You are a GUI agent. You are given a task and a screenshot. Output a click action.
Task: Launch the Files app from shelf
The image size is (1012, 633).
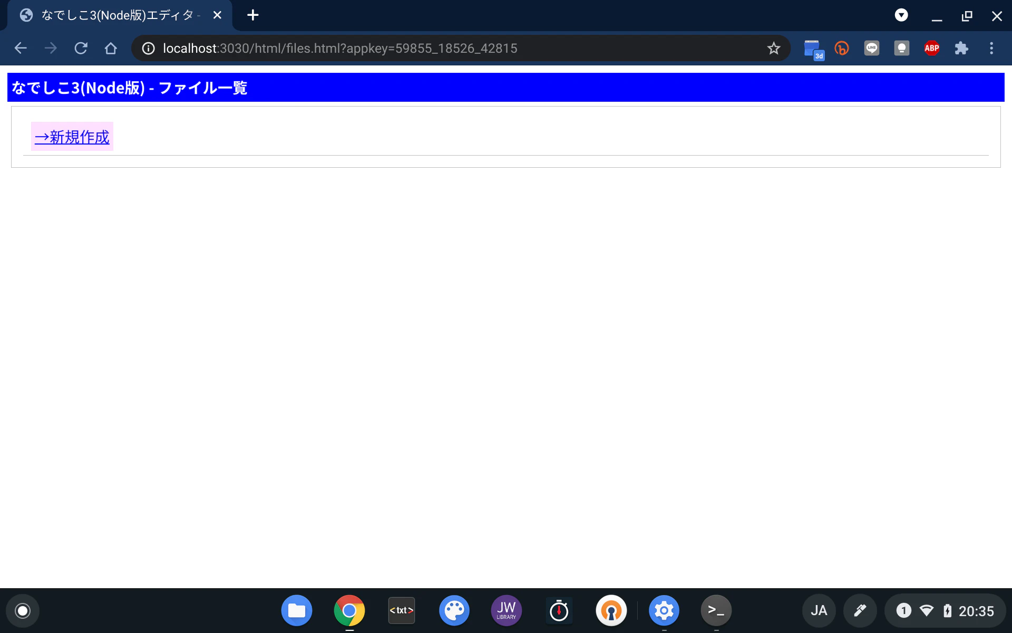297,611
